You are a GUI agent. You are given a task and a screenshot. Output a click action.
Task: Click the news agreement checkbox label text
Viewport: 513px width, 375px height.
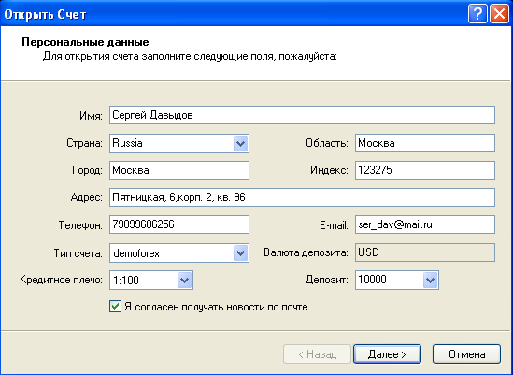coord(216,308)
